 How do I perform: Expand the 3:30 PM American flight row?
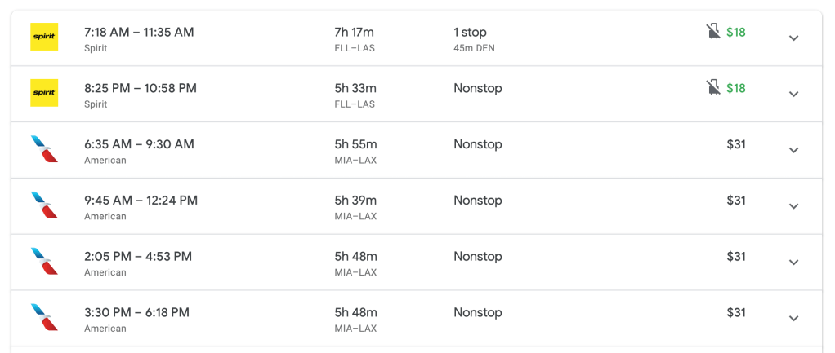tap(793, 319)
